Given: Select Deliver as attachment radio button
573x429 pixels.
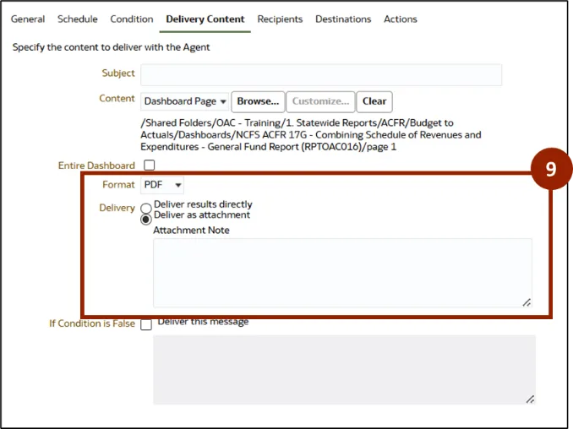Looking at the screenshot, I should tap(146, 216).
